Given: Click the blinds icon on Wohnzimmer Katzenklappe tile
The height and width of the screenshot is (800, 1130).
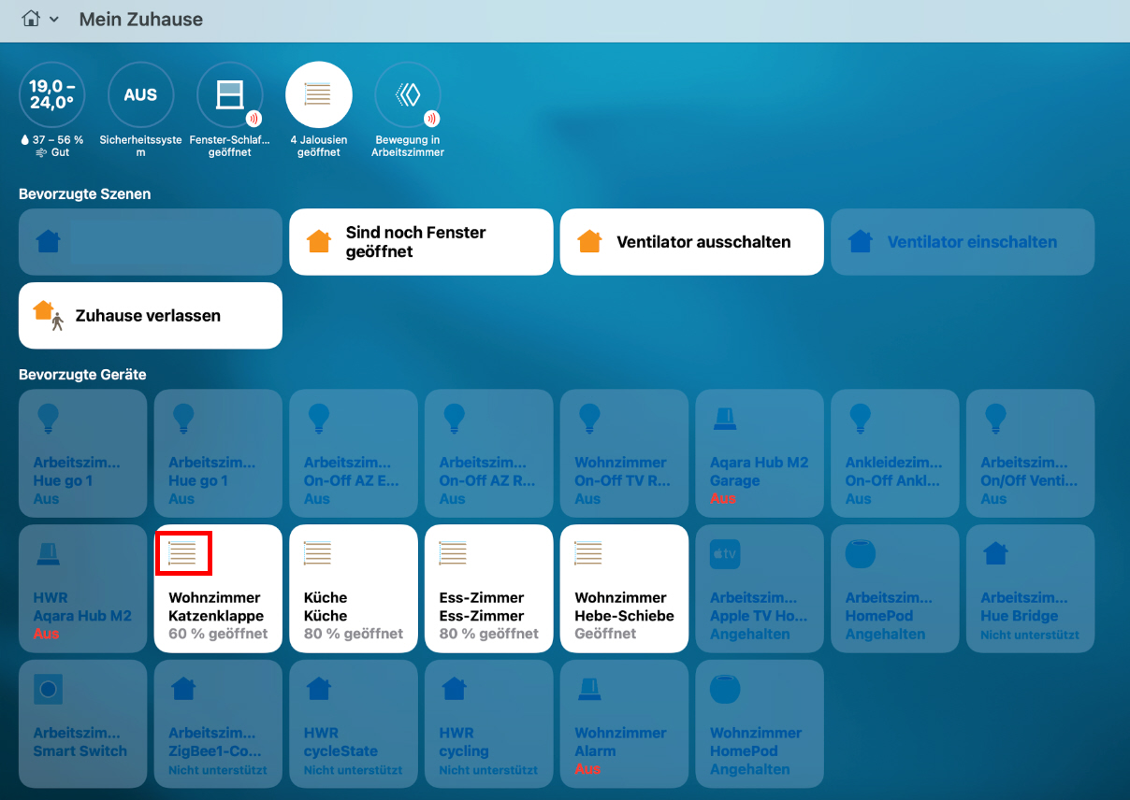Looking at the screenshot, I should (x=182, y=553).
